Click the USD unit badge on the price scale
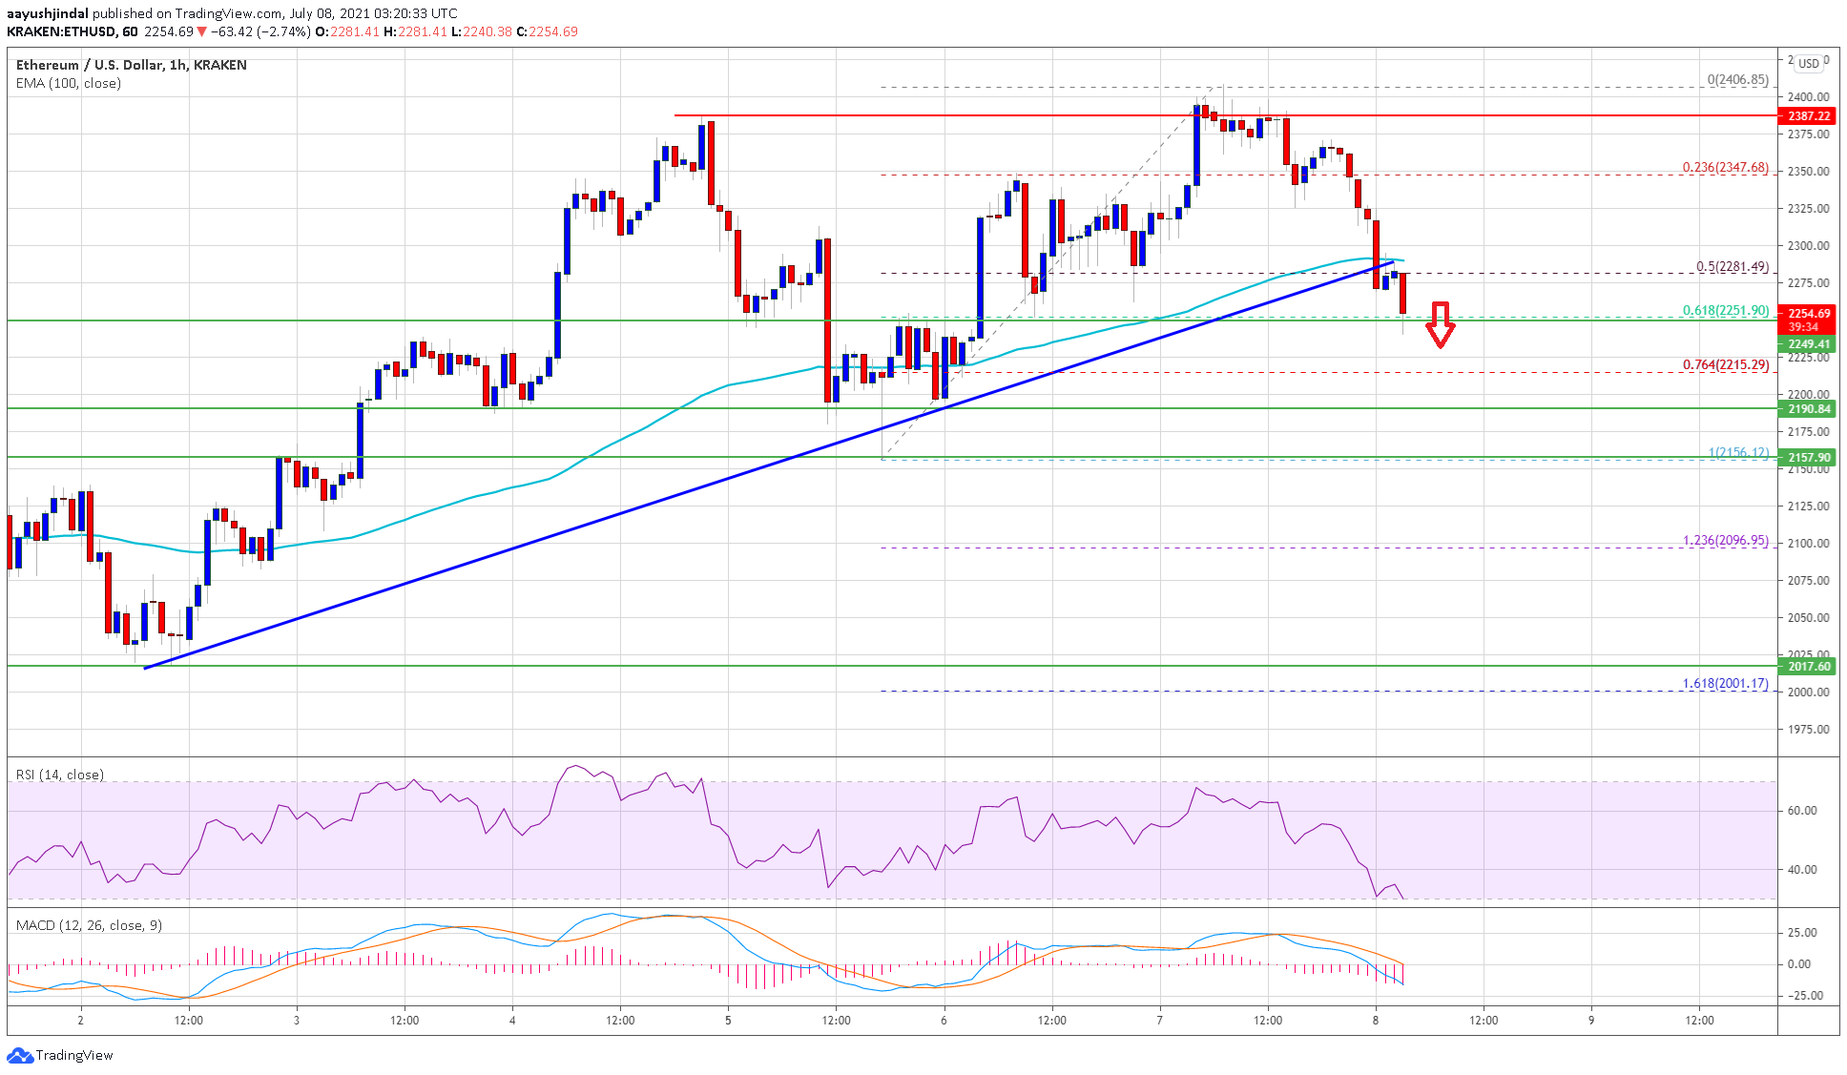1847x1075 pixels. (1809, 62)
